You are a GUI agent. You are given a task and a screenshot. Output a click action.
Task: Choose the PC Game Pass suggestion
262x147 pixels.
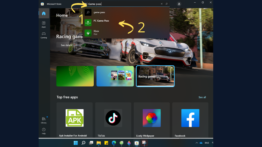[126, 22]
